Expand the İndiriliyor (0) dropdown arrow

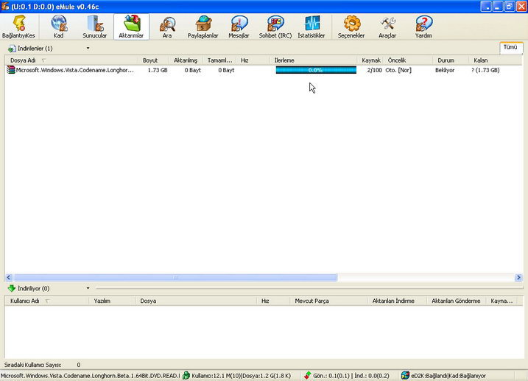tap(88, 288)
